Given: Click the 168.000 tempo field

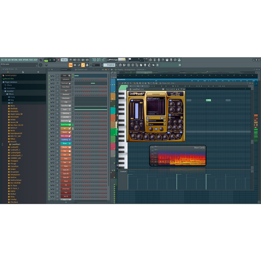Looking at the screenshot, I should [64, 60].
